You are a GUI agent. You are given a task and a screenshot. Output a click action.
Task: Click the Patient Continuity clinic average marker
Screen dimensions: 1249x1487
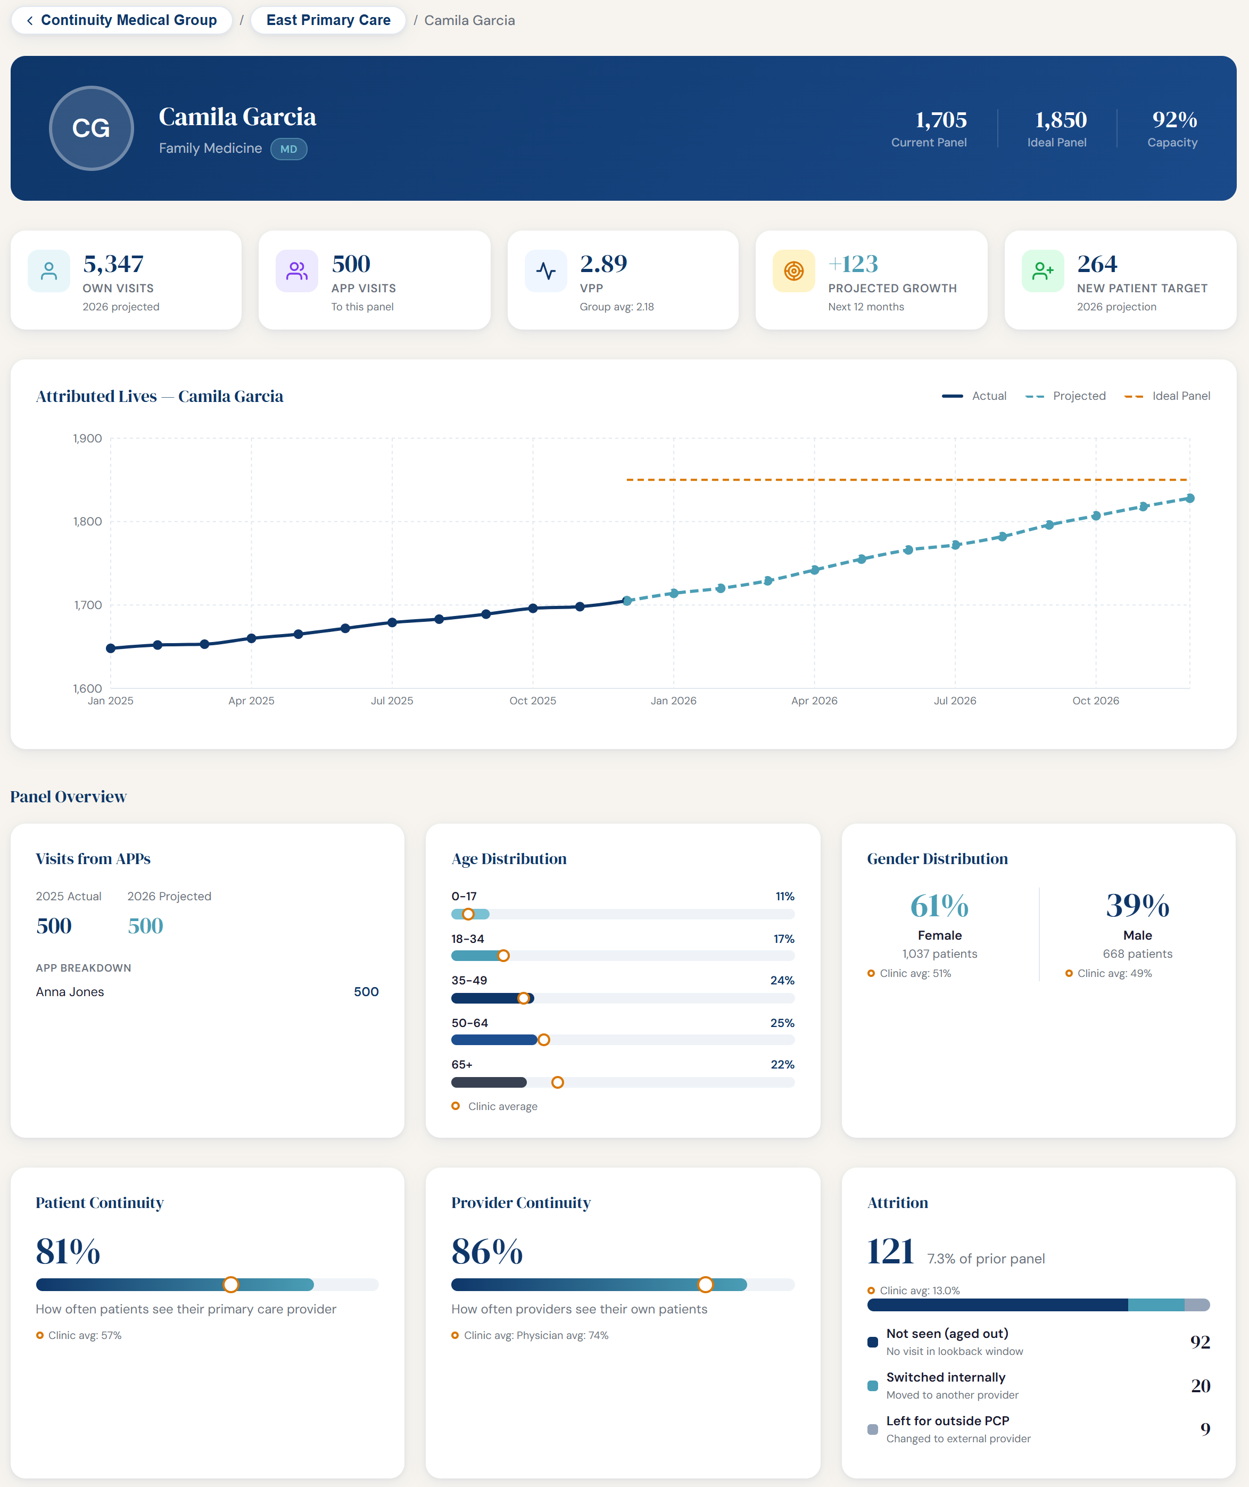[x=231, y=1284]
